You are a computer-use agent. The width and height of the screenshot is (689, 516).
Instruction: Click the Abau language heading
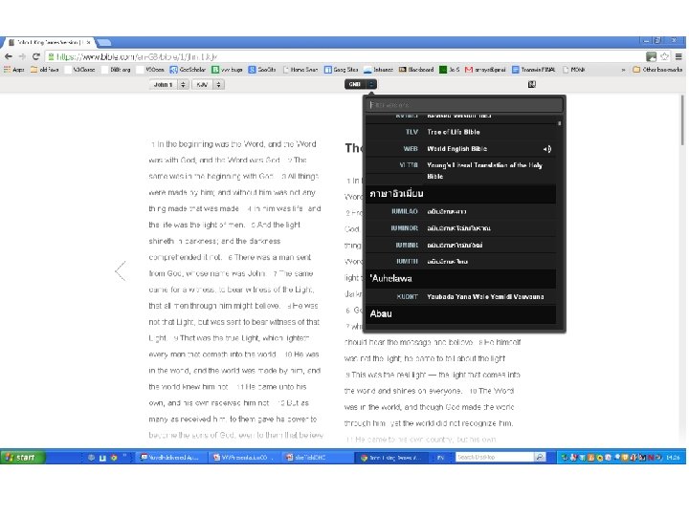click(460, 314)
